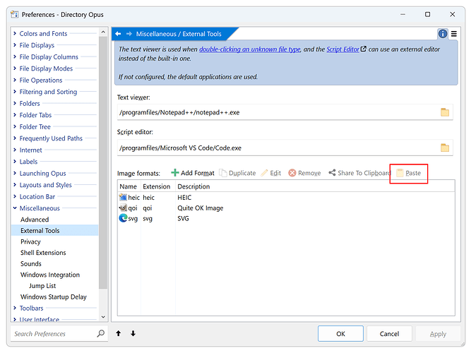Viewport: 471px width, 353px height.
Task: Select Shell Extensions in the tree
Action: tap(43, 253)
